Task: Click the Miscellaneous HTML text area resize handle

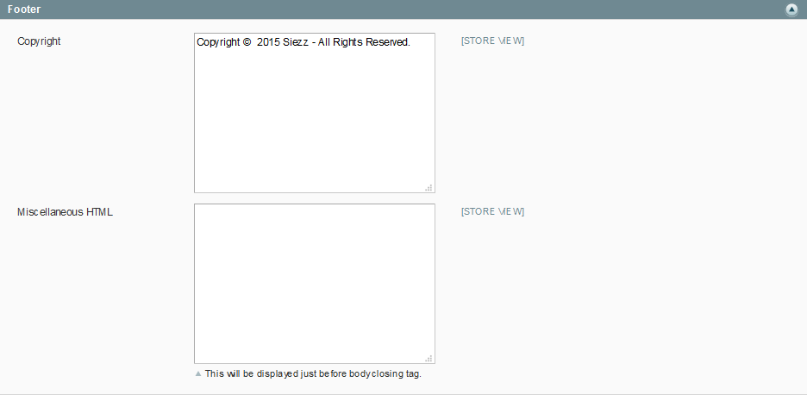Action: (429, 359)
